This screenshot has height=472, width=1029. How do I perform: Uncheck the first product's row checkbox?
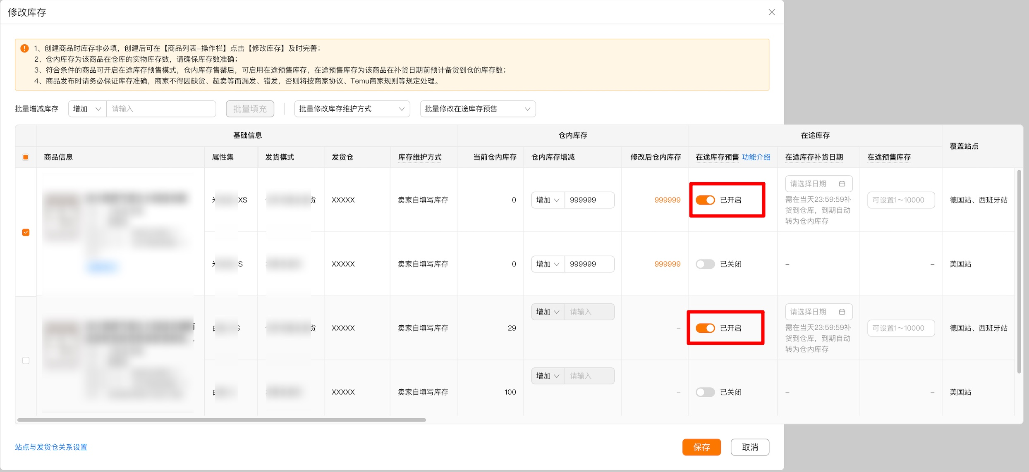[26, 232]
